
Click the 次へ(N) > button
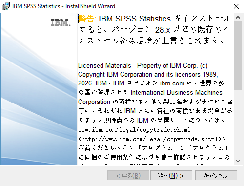coord(171,175)
